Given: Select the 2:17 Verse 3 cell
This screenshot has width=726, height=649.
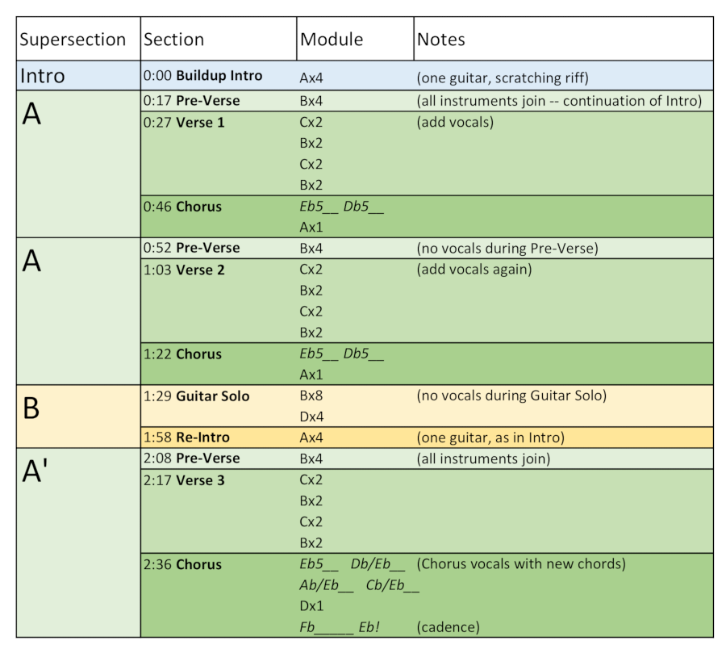Looking at the screenshot, I should [183, 480].
